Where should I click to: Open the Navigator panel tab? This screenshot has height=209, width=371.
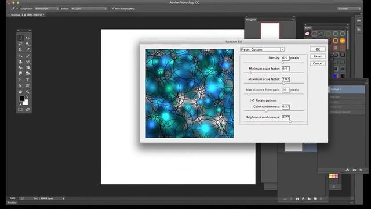[251, 20]
